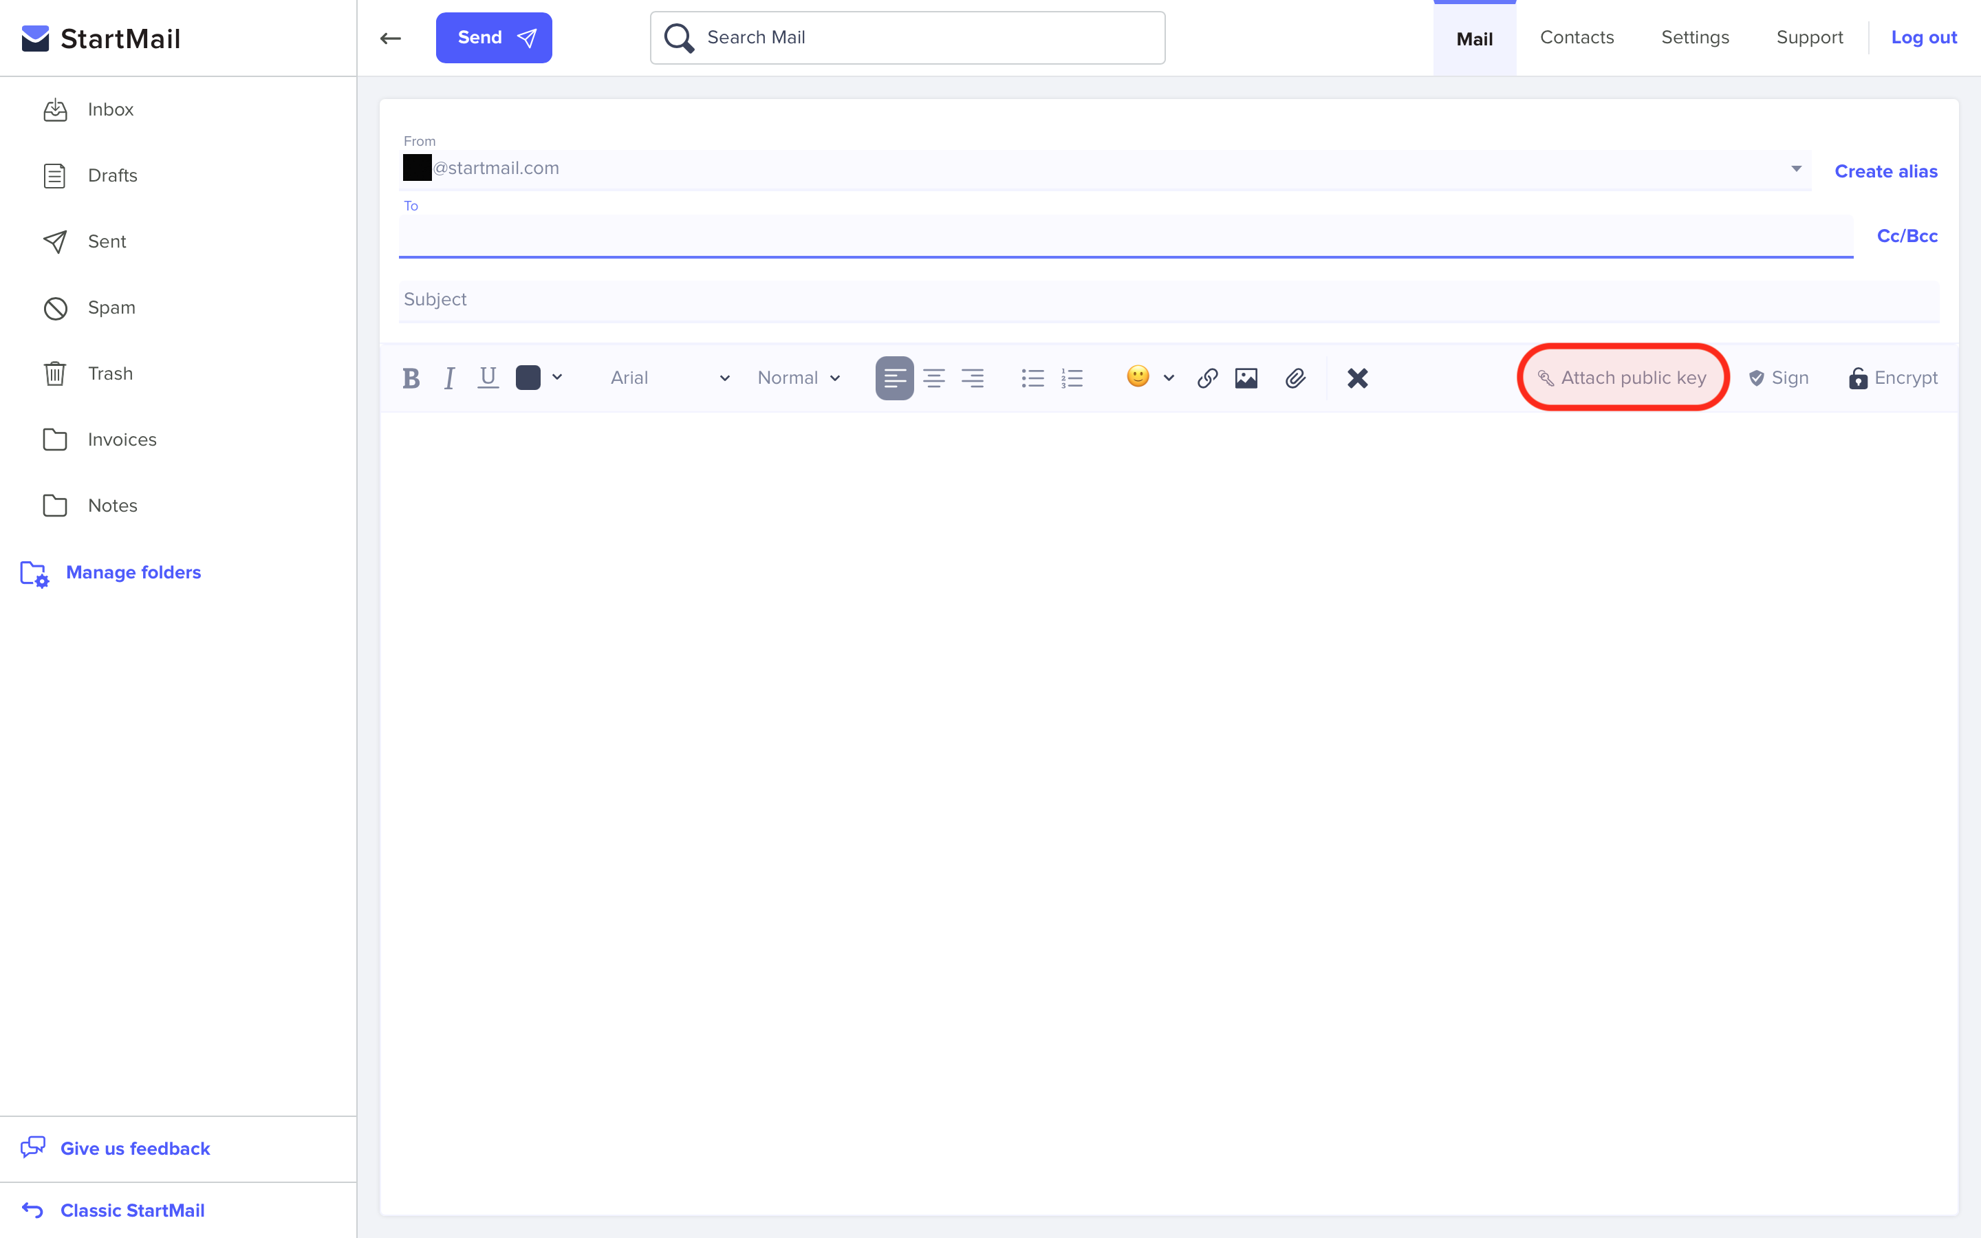
Task: Switch to Classic StartMail
Action: point(113,1210)
